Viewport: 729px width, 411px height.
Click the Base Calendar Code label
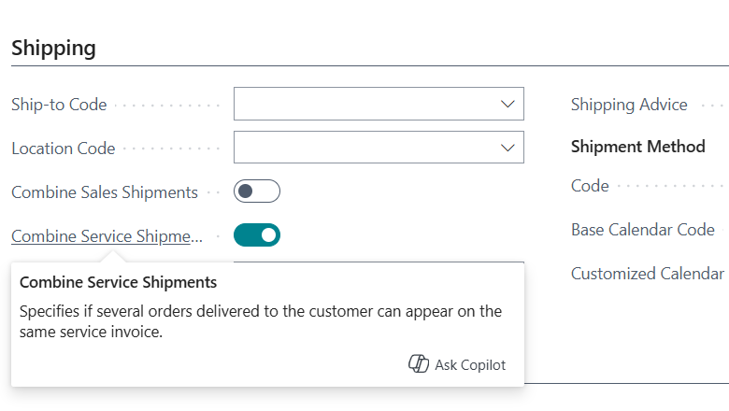[643, 230]
